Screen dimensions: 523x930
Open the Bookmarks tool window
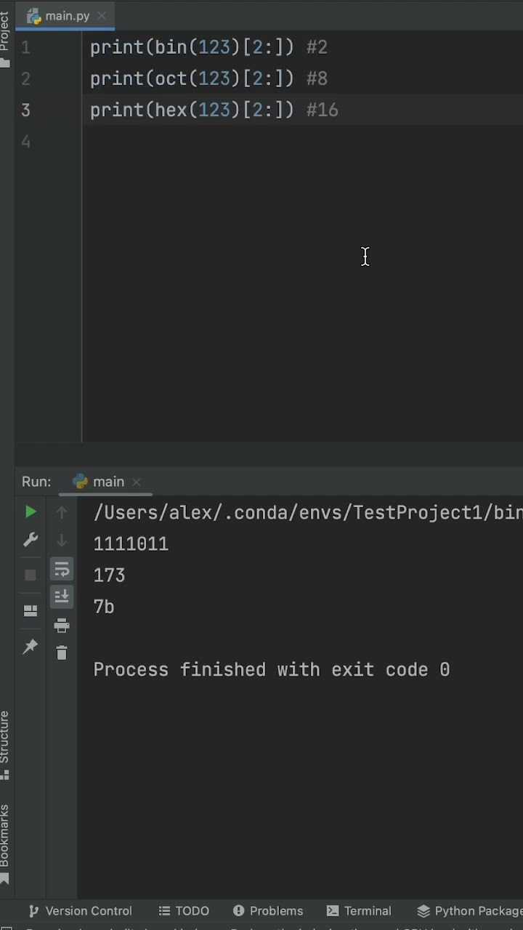point(6,843)
